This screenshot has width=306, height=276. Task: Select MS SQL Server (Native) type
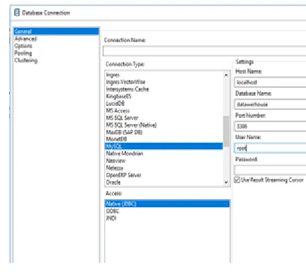132,125
